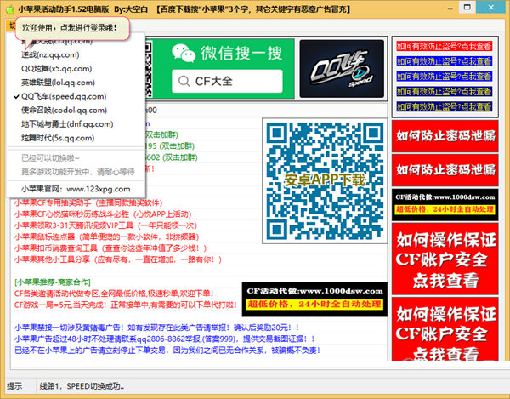Pick 地下城与勇士(dnf.qq.com) from menu

67,124
